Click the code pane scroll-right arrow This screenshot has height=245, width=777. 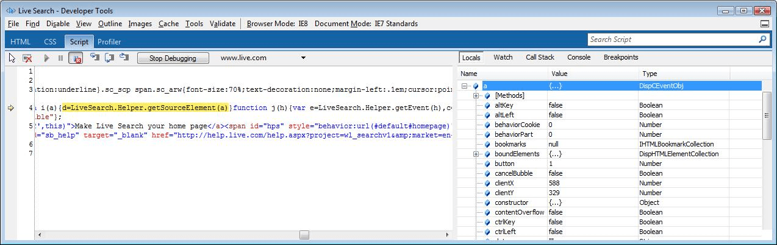coord(446,235)
